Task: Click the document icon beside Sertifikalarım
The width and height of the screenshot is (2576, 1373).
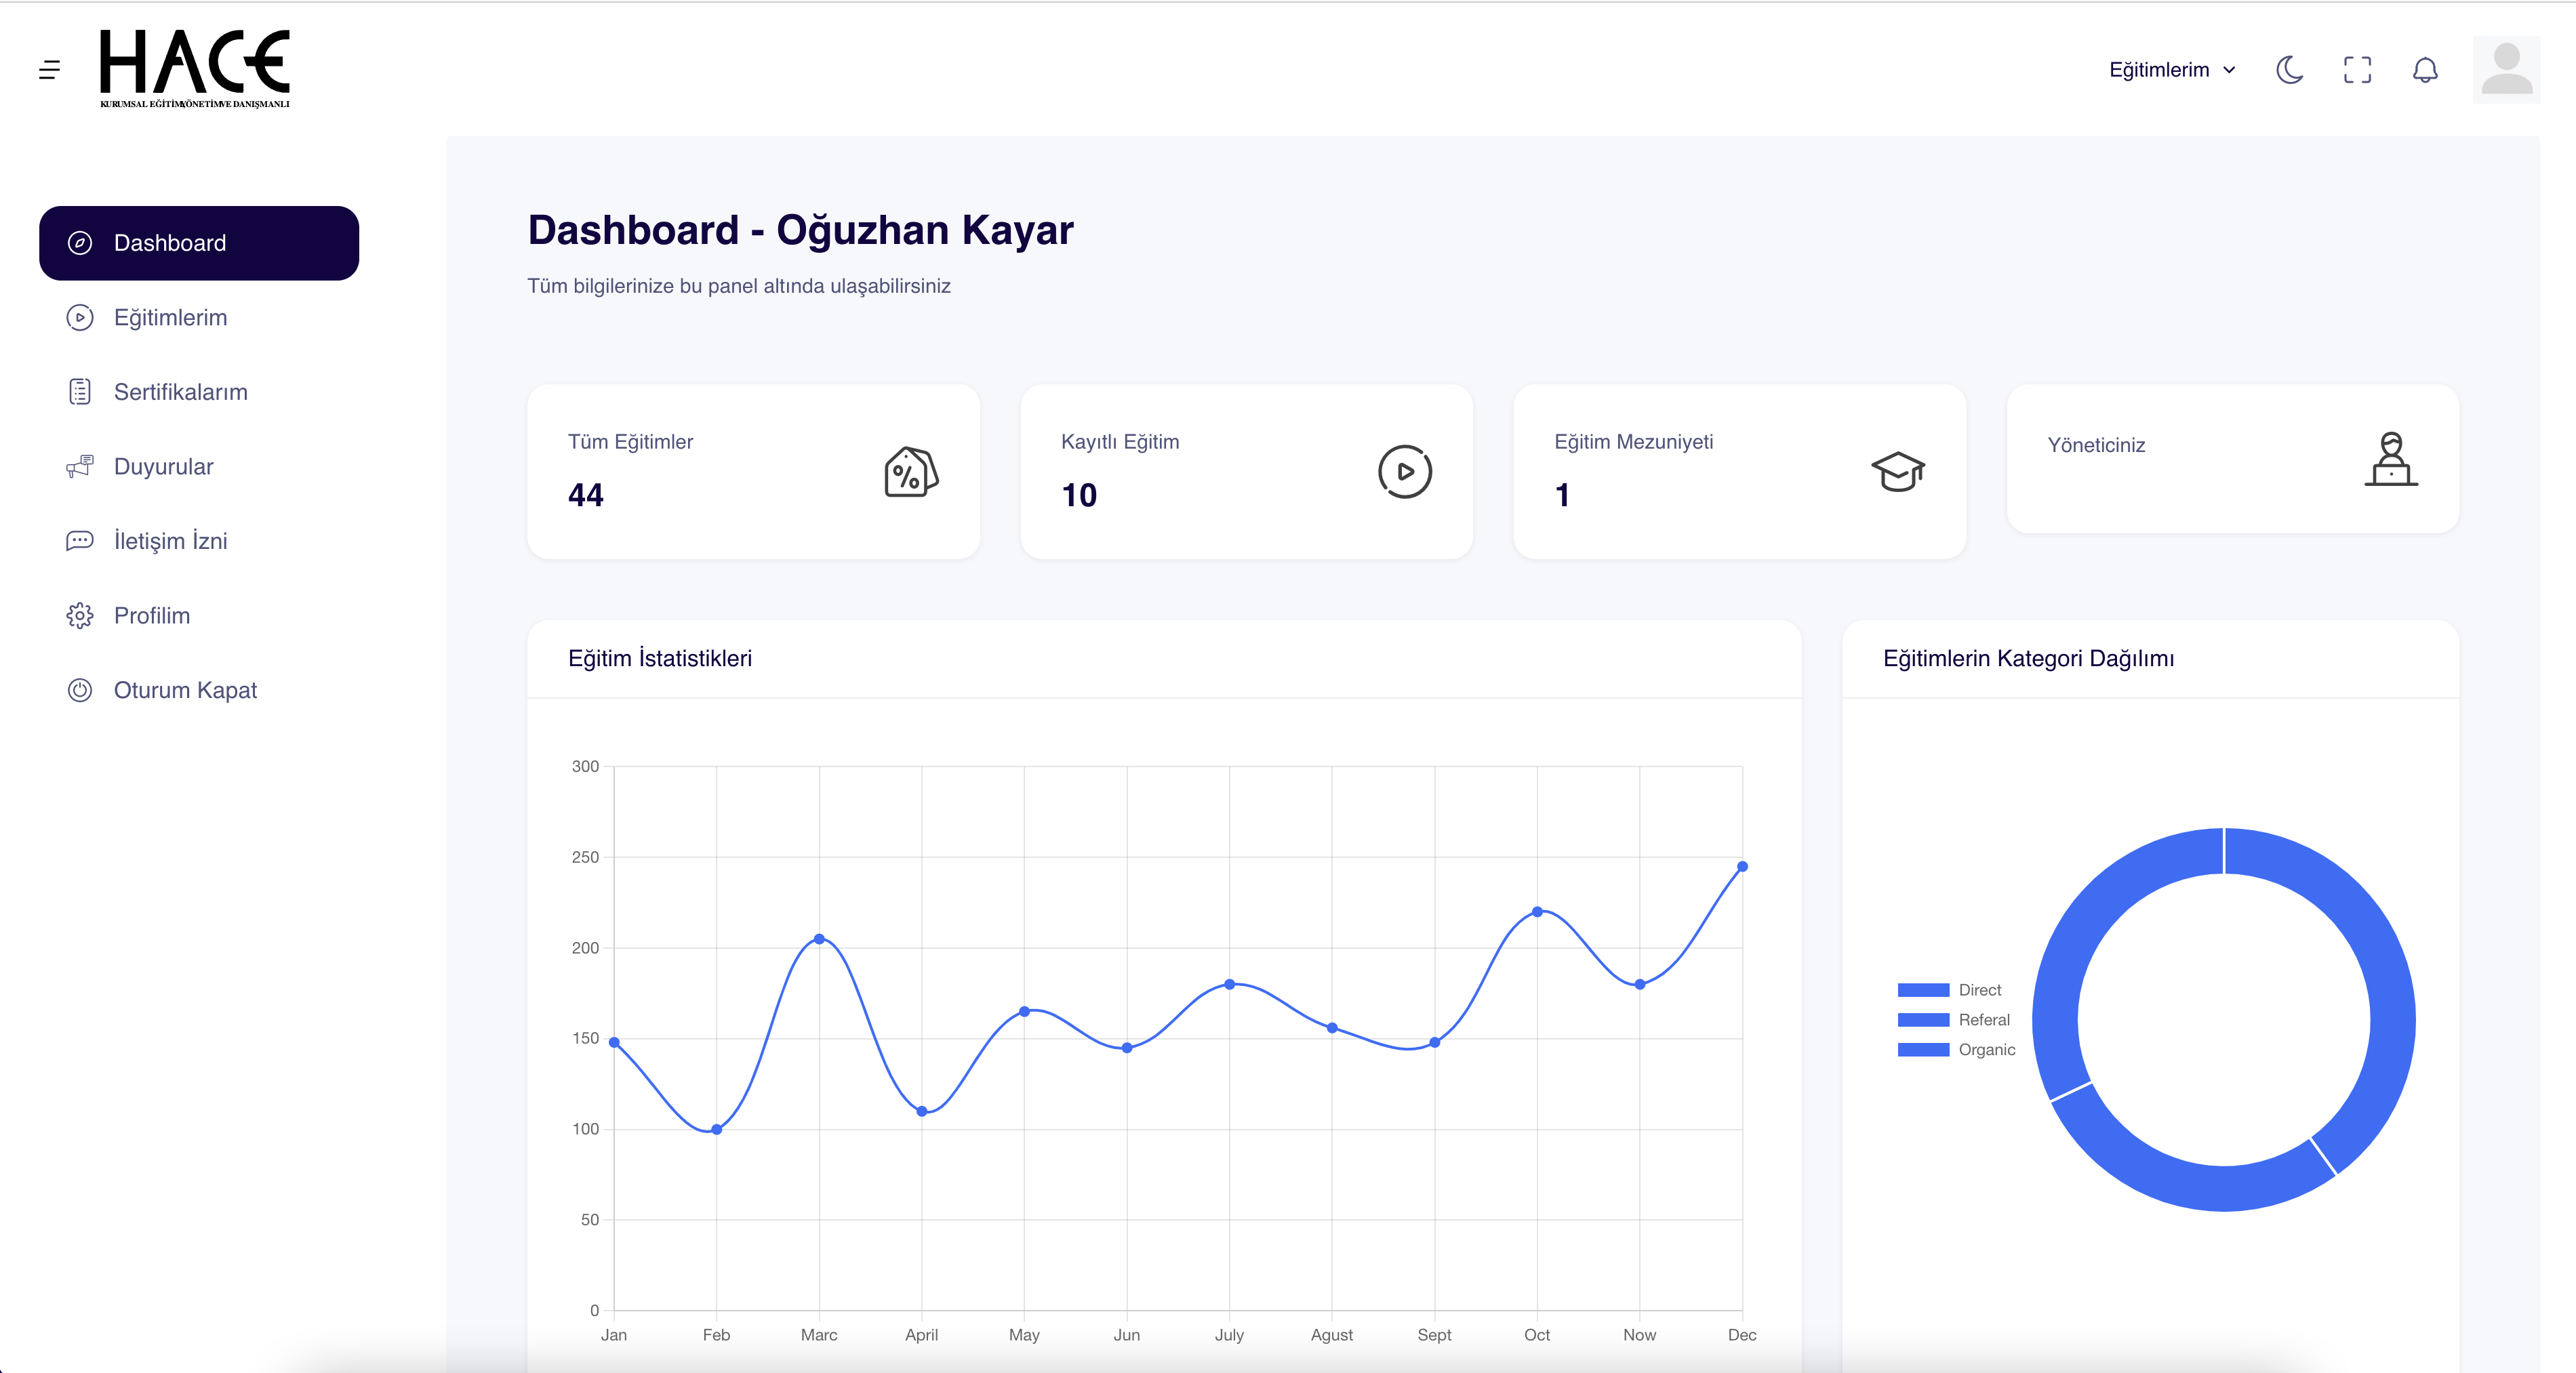Action: pos(80,392)
